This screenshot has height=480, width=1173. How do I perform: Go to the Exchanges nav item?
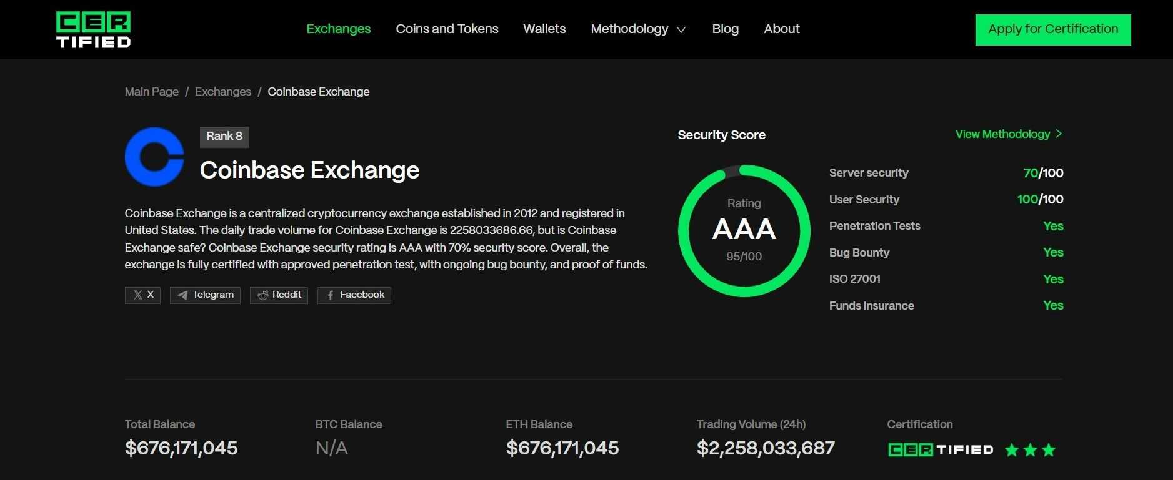coord(339,29)
